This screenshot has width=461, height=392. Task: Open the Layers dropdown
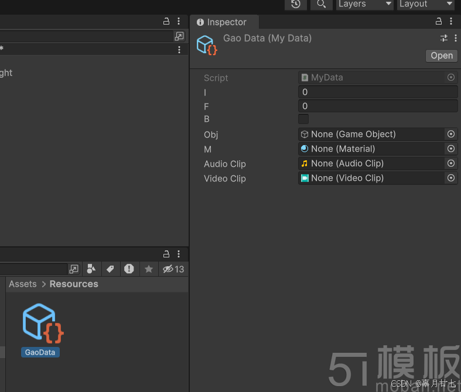click(x=364, y=4)
